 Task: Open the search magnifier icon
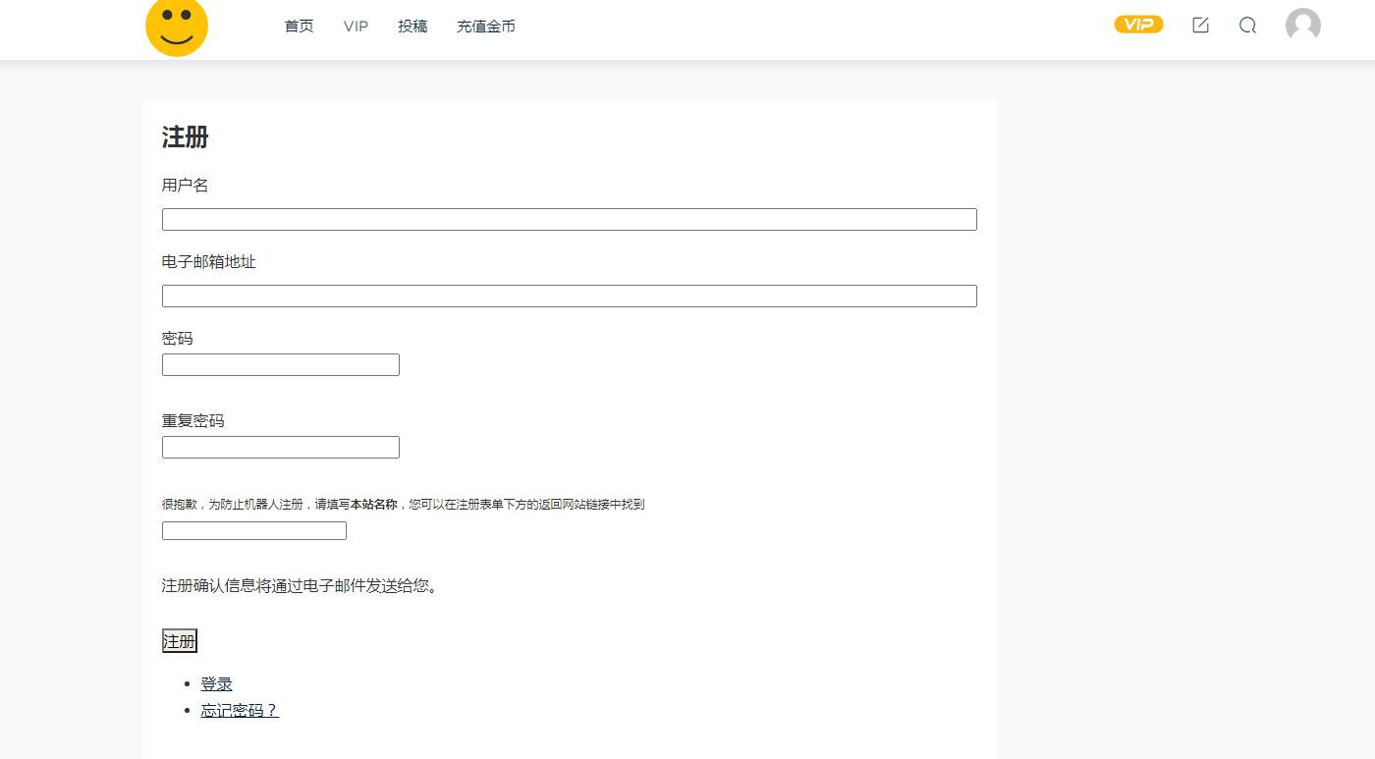click(x=1247, y=27)
